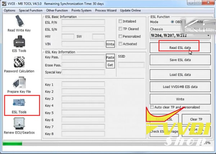Screen dimensions: 216x154
Task: Toggle the Initialized checkbox
Action: pos(121,21)
